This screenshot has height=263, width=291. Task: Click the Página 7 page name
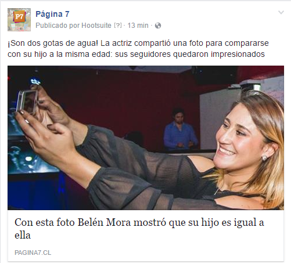(x=52, y=14)
